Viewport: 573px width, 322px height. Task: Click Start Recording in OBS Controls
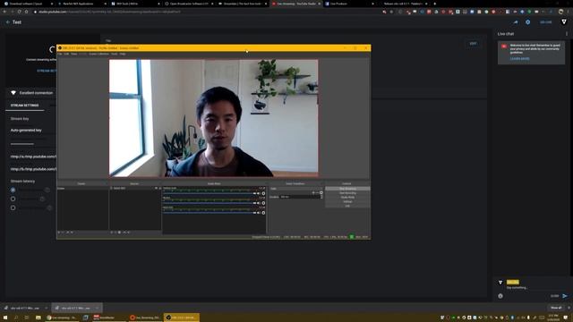pyautogui.click(x=347, y=193)
